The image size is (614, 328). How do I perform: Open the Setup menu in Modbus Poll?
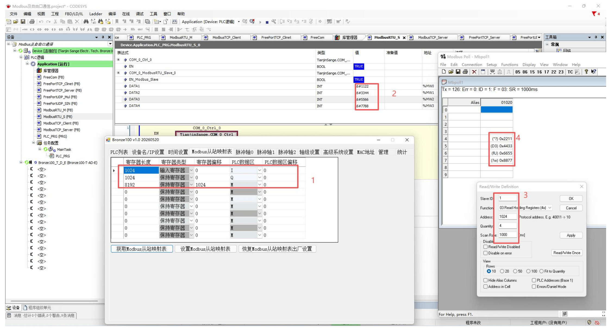[x=491, y=65]
